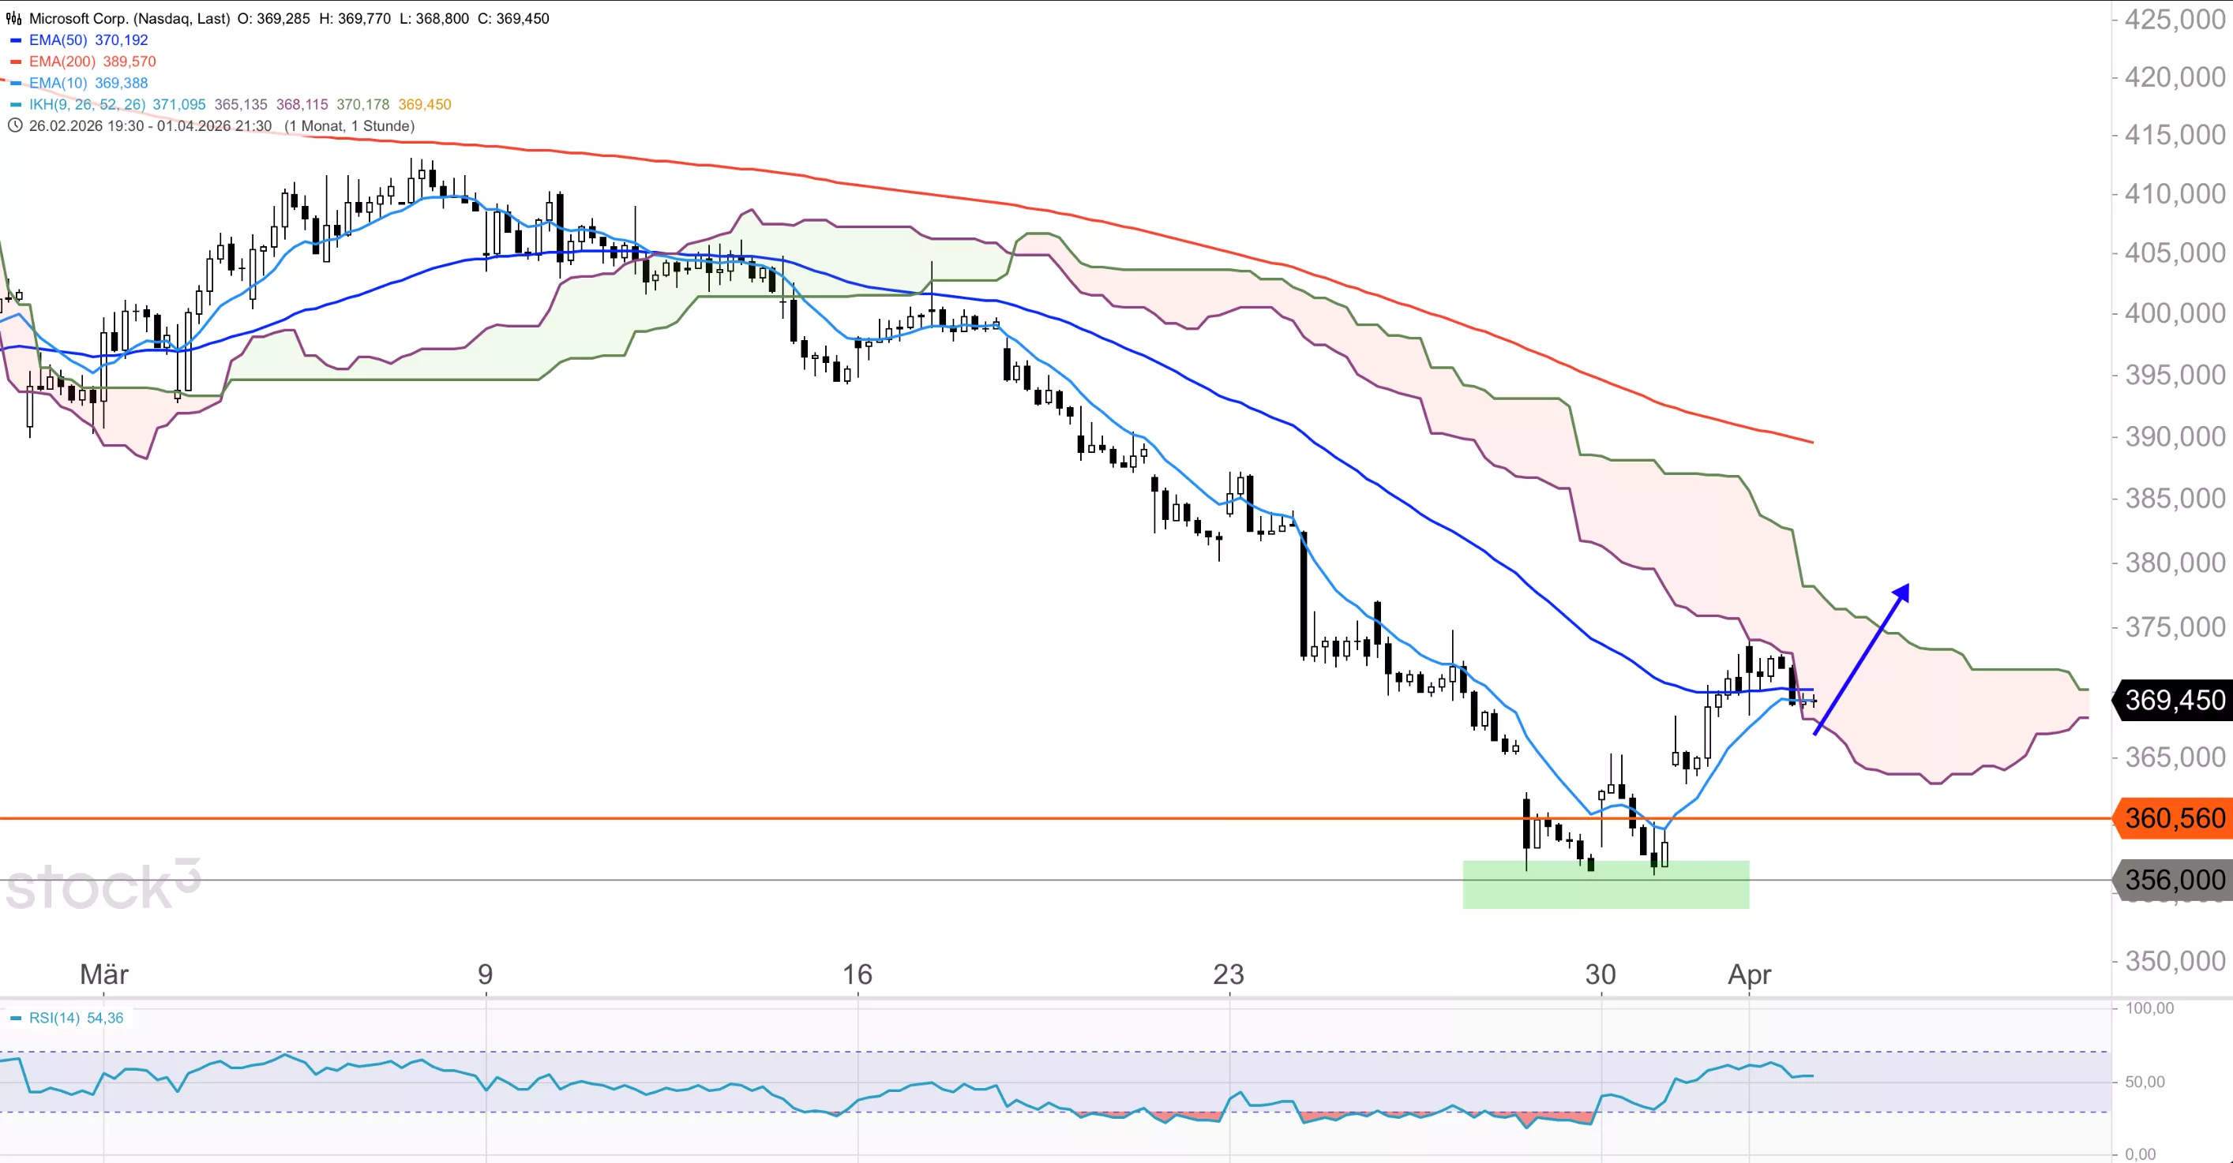Viewport: 2233px width, 1163px height.
Task: Click the stock3 watermark logo
Action: click(x=103, y=886)
